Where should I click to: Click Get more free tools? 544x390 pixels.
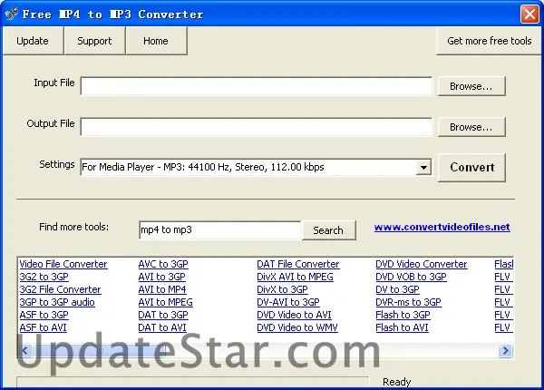coord(490,41)
